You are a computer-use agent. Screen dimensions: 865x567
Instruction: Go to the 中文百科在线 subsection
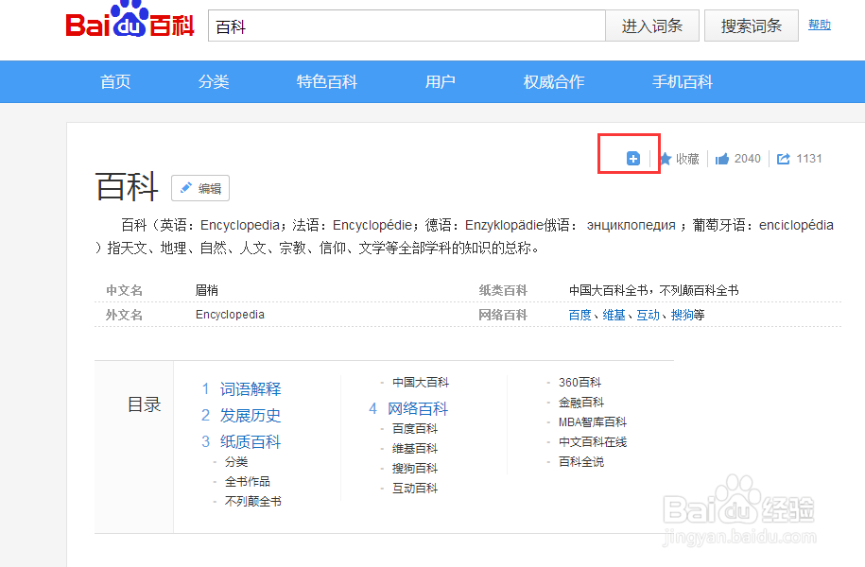tap(593, 442)
